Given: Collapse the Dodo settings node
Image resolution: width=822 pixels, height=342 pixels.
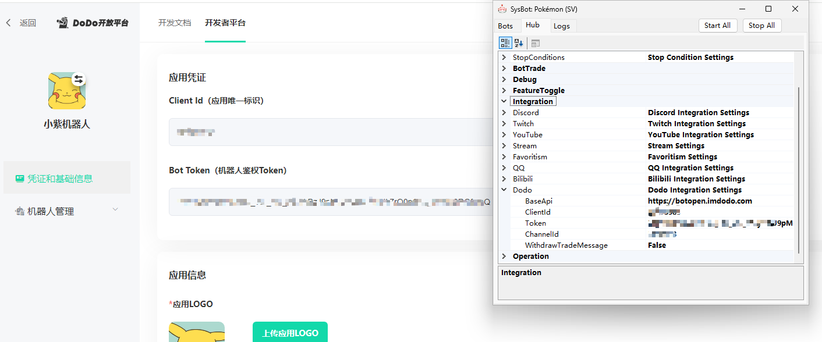Looking at the screenshot, I should (x=505, y=190).
